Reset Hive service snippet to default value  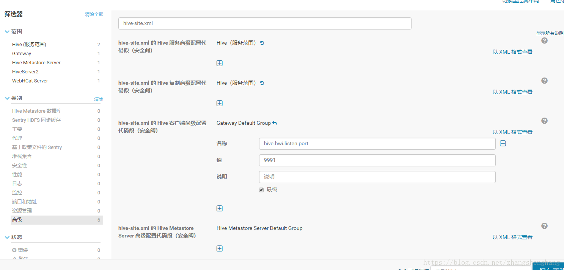point(262,43)
